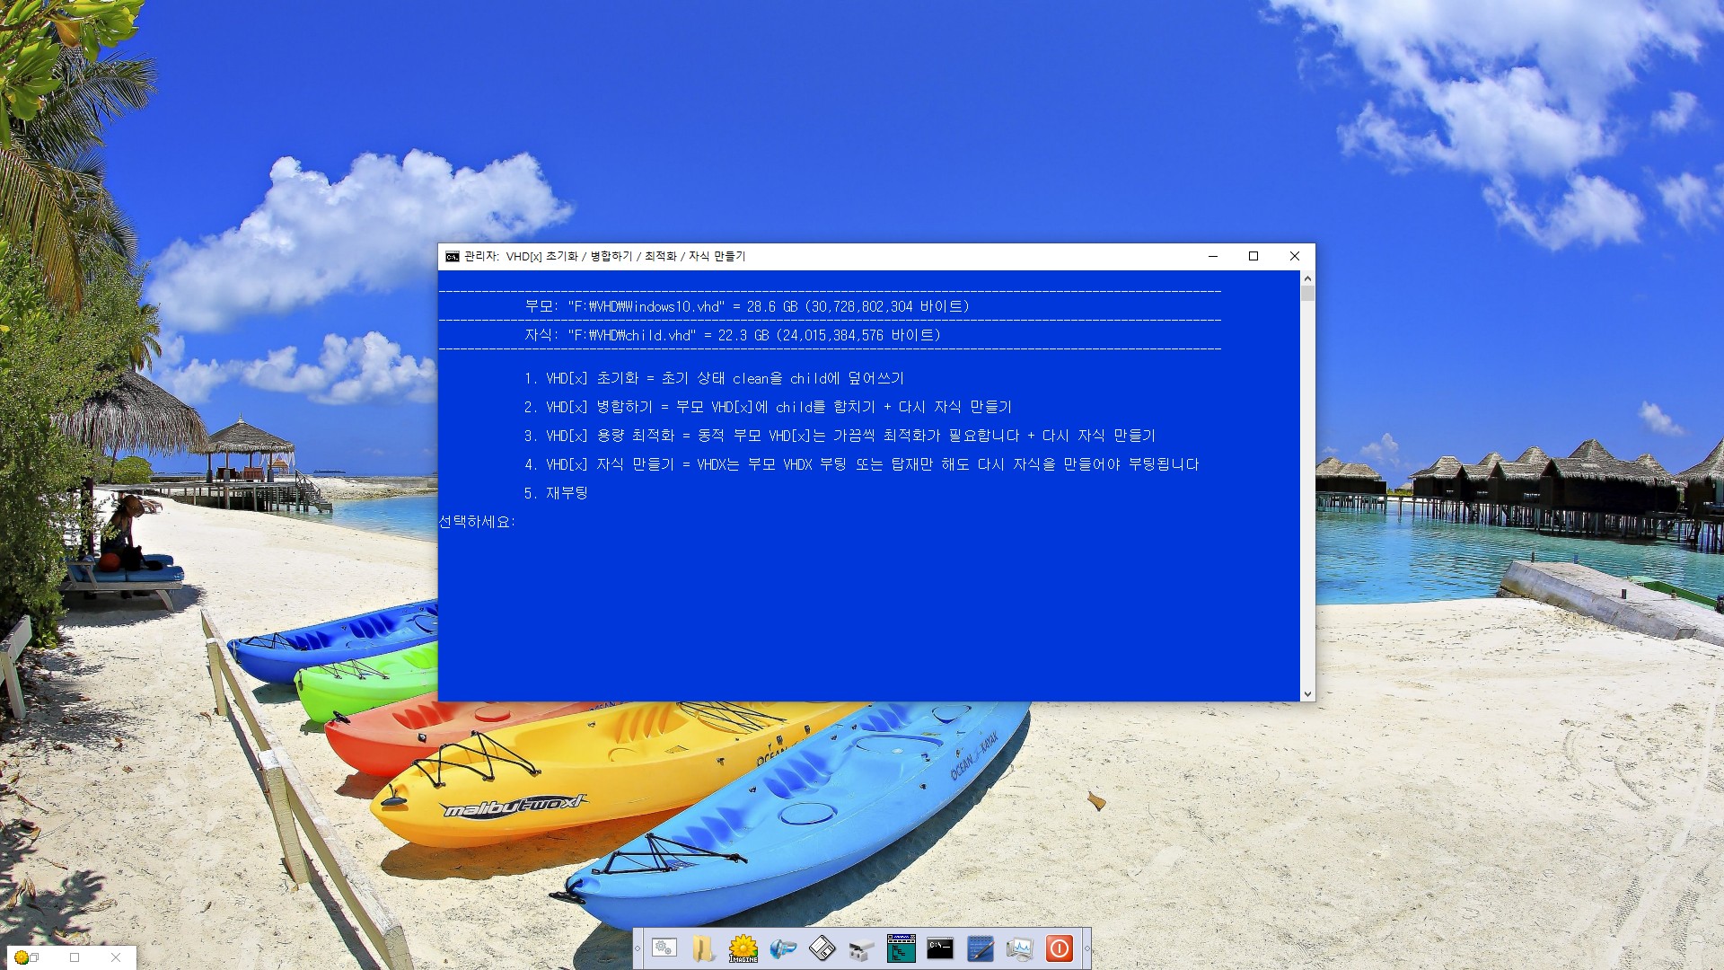Click menu line '2. VHD[x] 병합하기'

tap(768, 407)
